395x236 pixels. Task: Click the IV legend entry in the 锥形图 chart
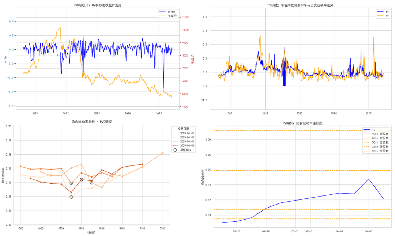click(369, 130)
